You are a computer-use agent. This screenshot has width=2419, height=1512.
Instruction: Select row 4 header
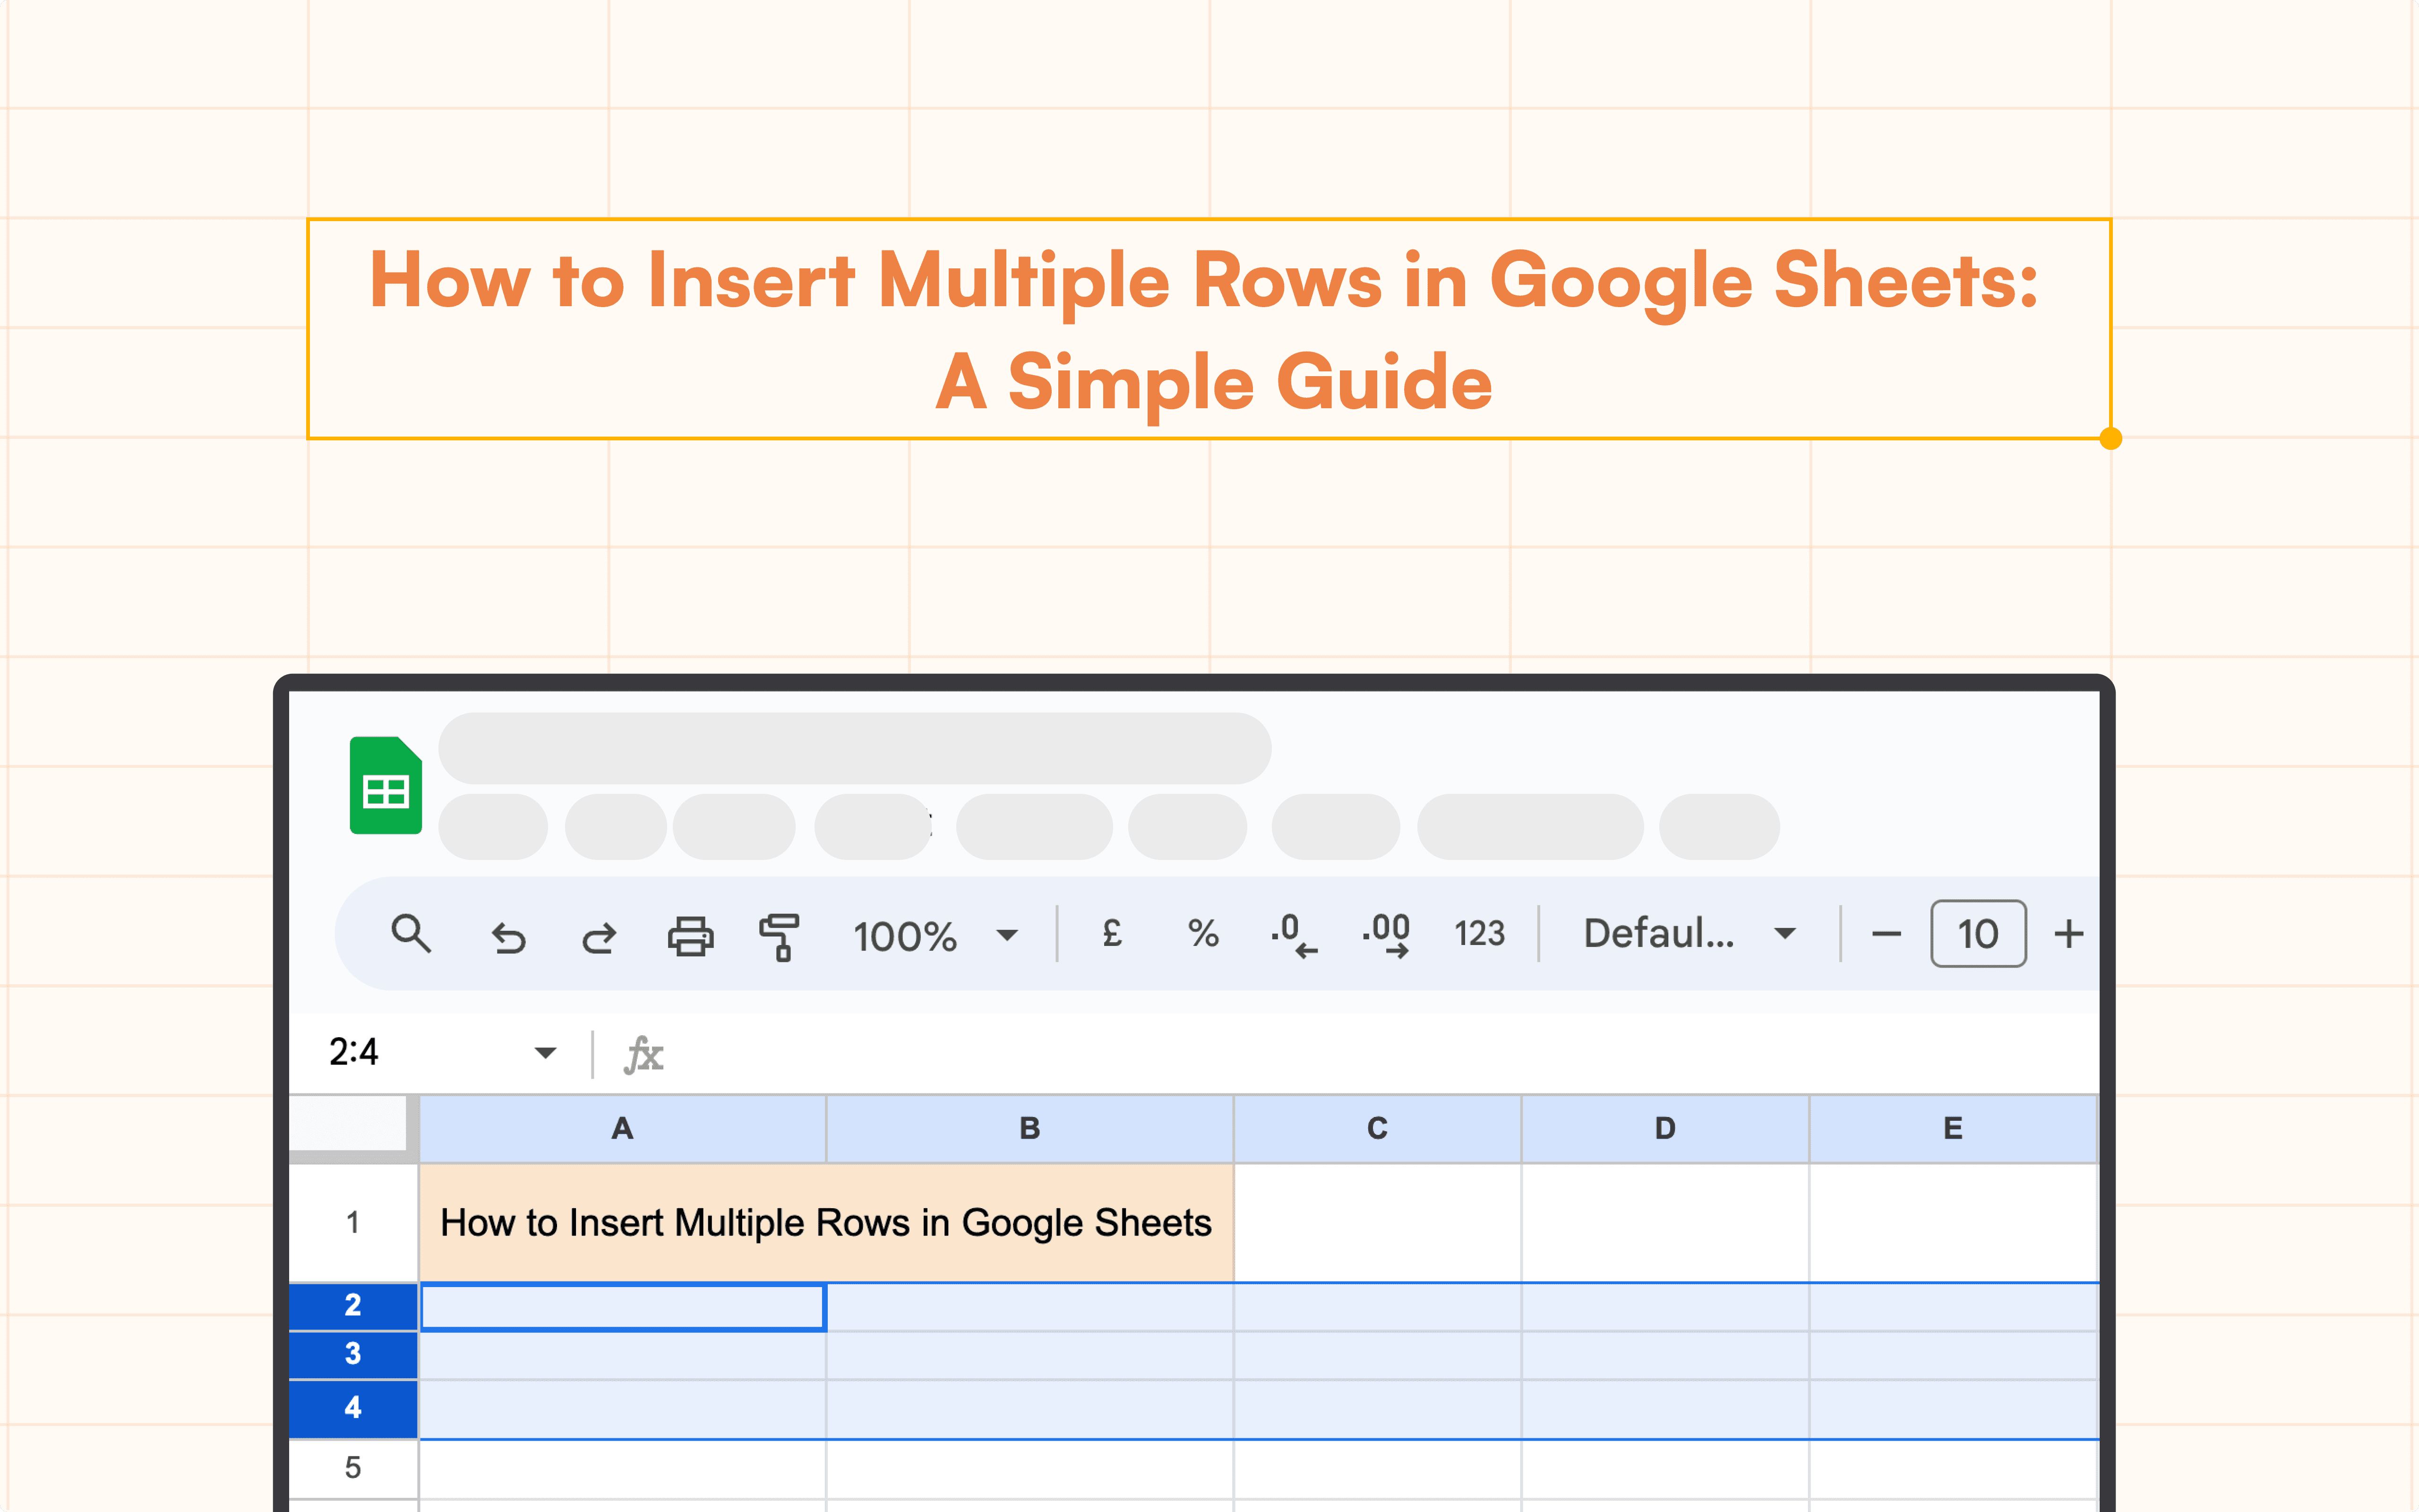pos(353,1409)
